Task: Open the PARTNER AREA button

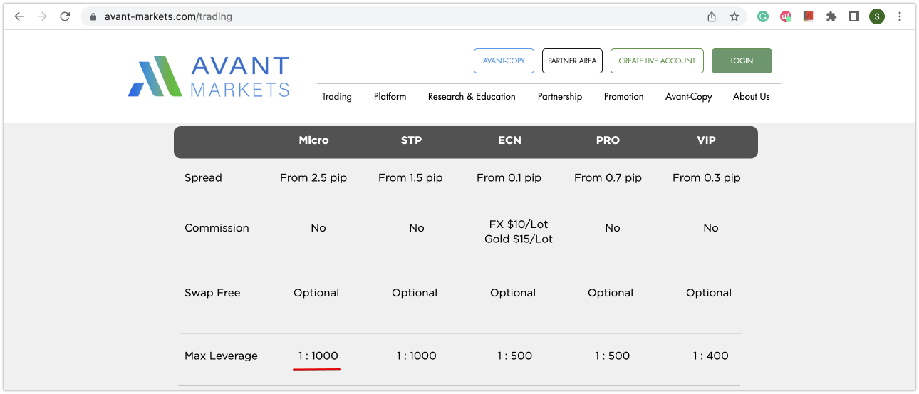Action: click(572, 61)
